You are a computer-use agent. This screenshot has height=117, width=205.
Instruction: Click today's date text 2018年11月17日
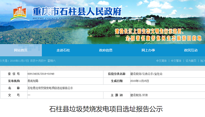tap(19, 61)
